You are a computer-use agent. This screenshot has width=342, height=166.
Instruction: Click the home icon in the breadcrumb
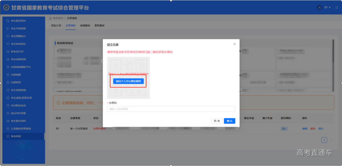pos(50,18)
